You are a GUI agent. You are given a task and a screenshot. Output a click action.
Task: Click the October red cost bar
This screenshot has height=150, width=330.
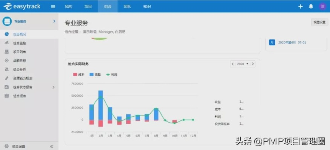(x=174, y=121)
